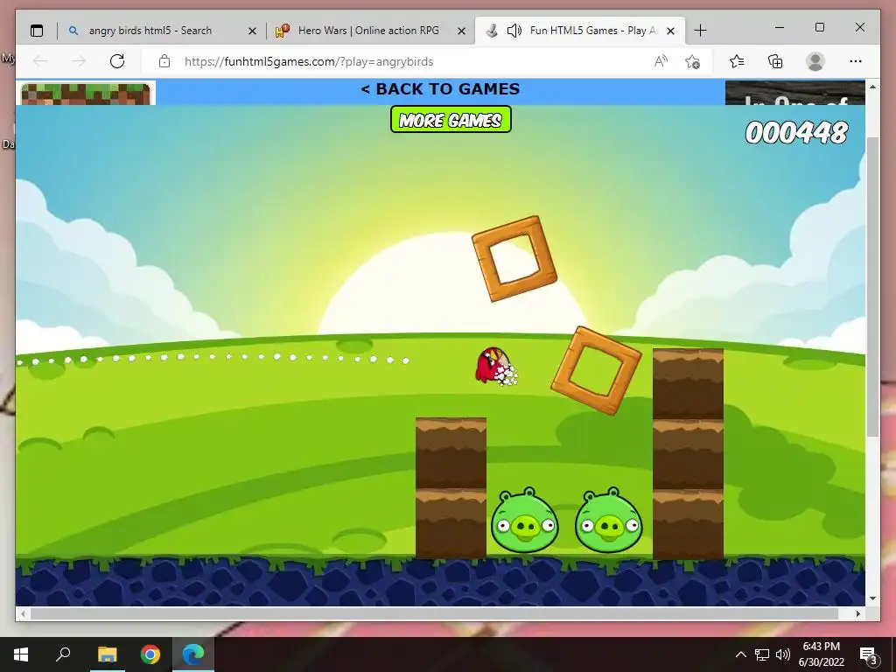Click the scroll down arrow
This screenshot has width=896, height=672.
(x=872, y=598)
